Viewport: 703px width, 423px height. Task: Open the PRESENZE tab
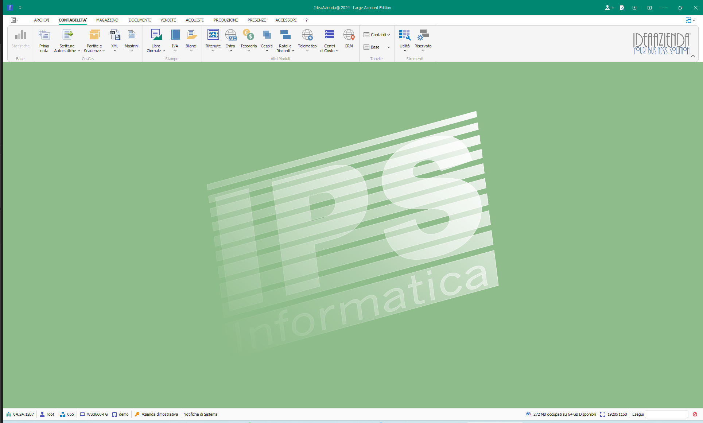click(x=257, y=20)
